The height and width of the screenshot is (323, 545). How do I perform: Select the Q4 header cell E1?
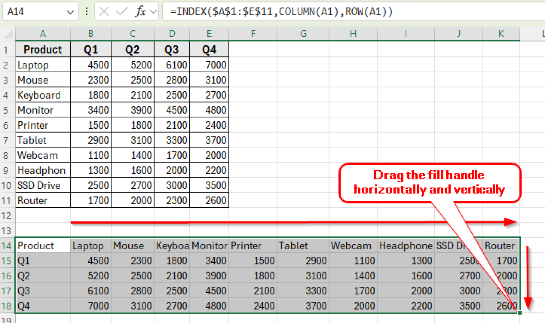point(209,49)
